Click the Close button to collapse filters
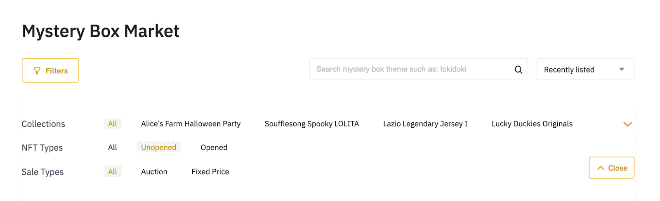660x201 pixels. click(611, 168)
